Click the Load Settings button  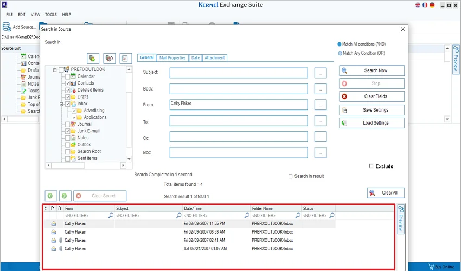click(x=372, y=123)
